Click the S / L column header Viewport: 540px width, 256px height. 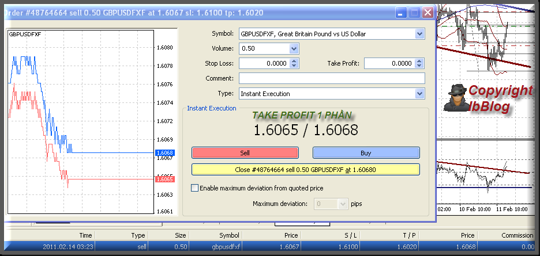pyautogui.click(x=351, y=235)
